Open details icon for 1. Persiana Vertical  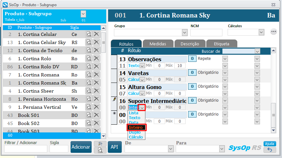(89, 107)
